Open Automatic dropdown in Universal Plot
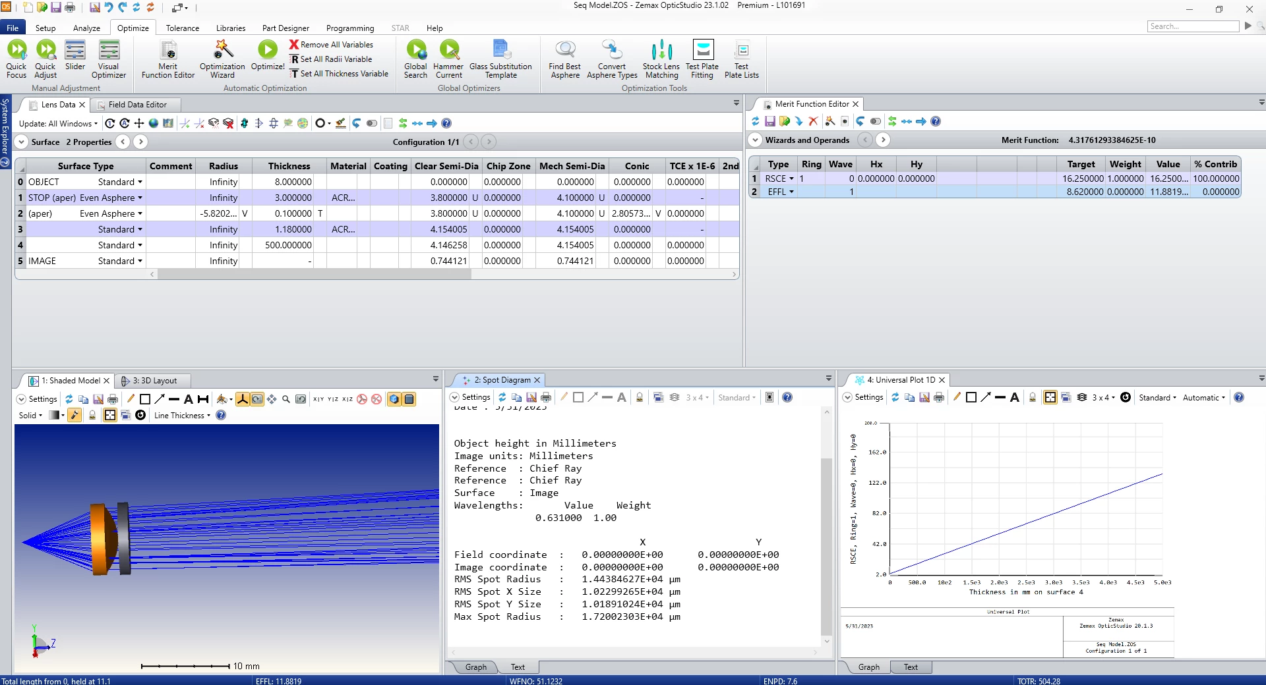 [1203, 397]
